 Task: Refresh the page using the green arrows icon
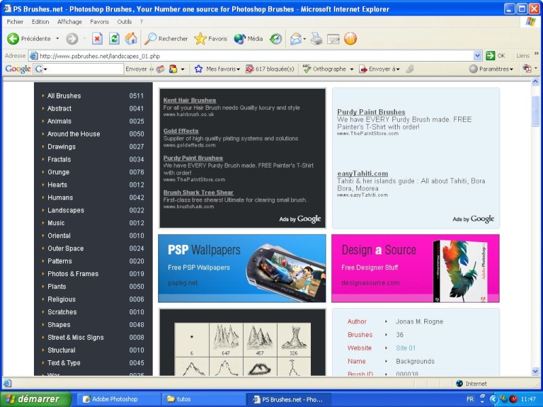point(114,39)
